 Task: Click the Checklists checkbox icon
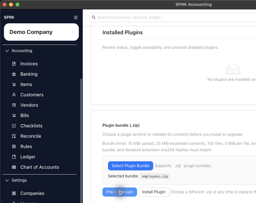click(x=14, y=126)
